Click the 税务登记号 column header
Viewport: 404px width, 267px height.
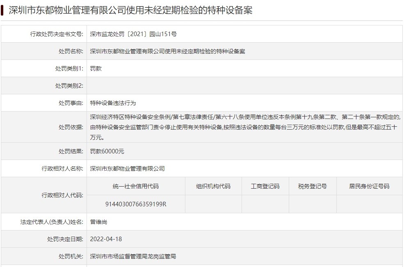313,186
